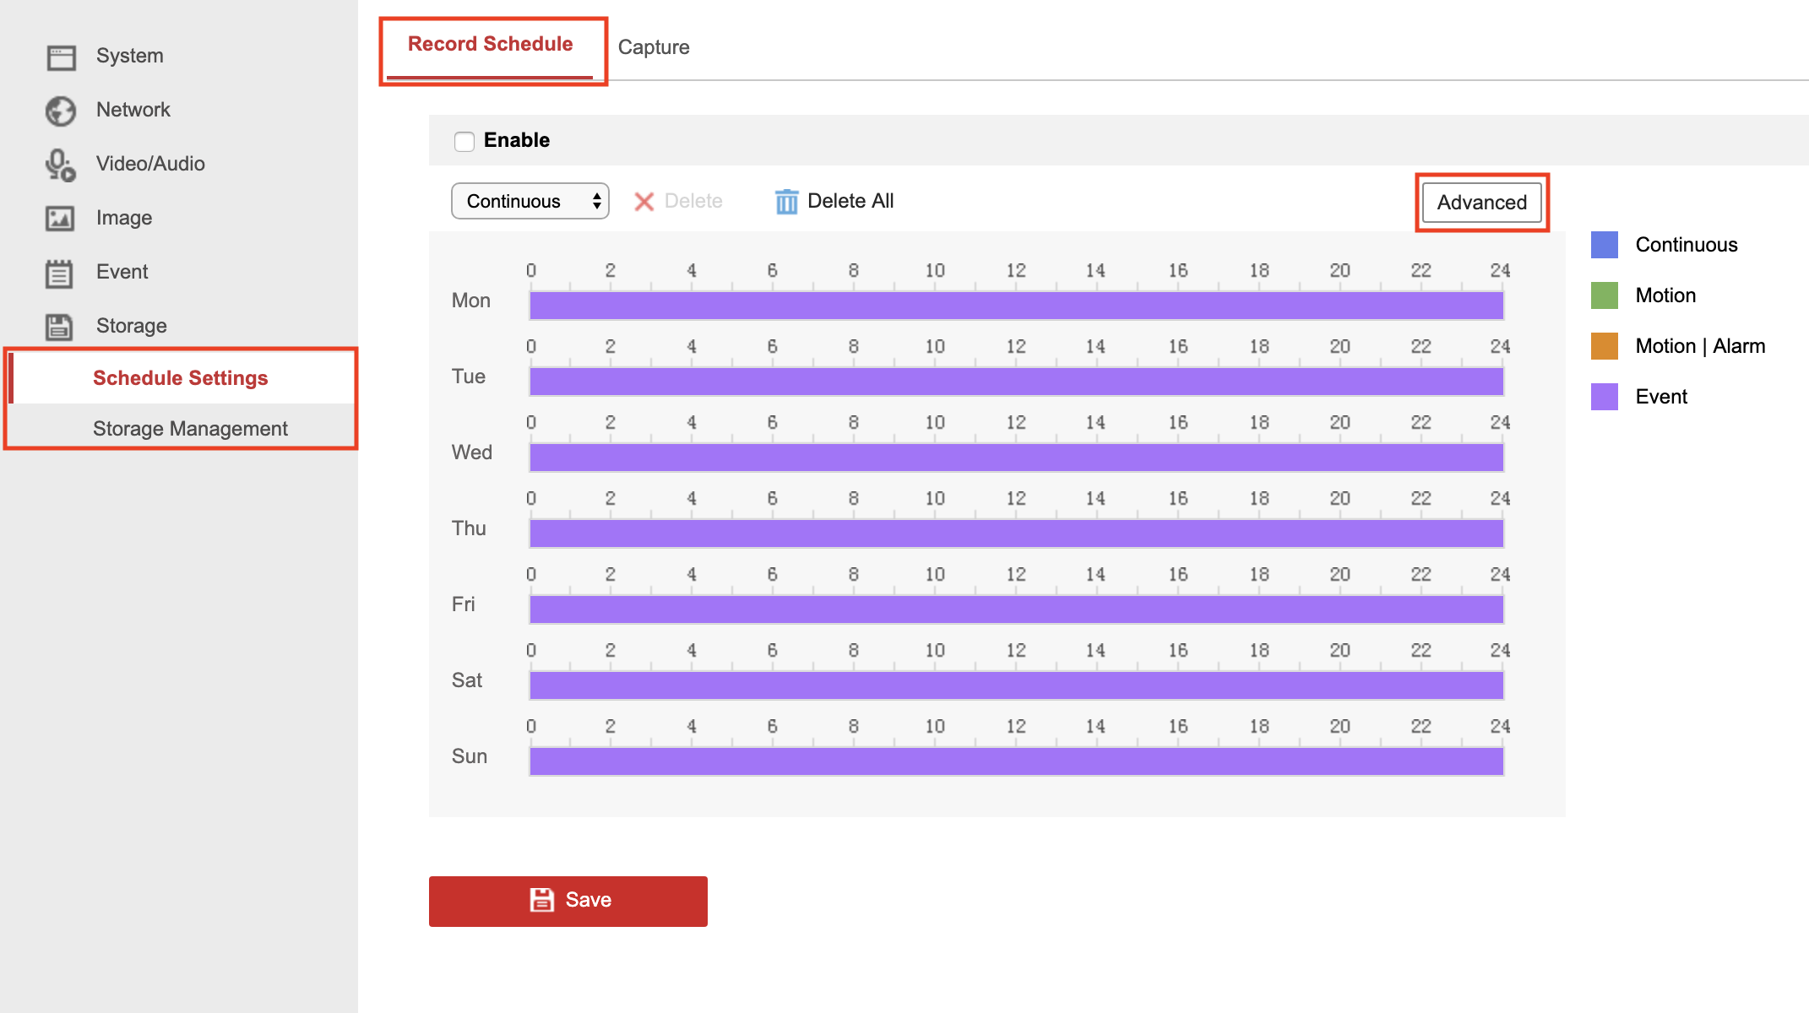Open the Continuous record type dropdown
The width and height of the screenshot is (1809, 1013).
coord(530,201)
